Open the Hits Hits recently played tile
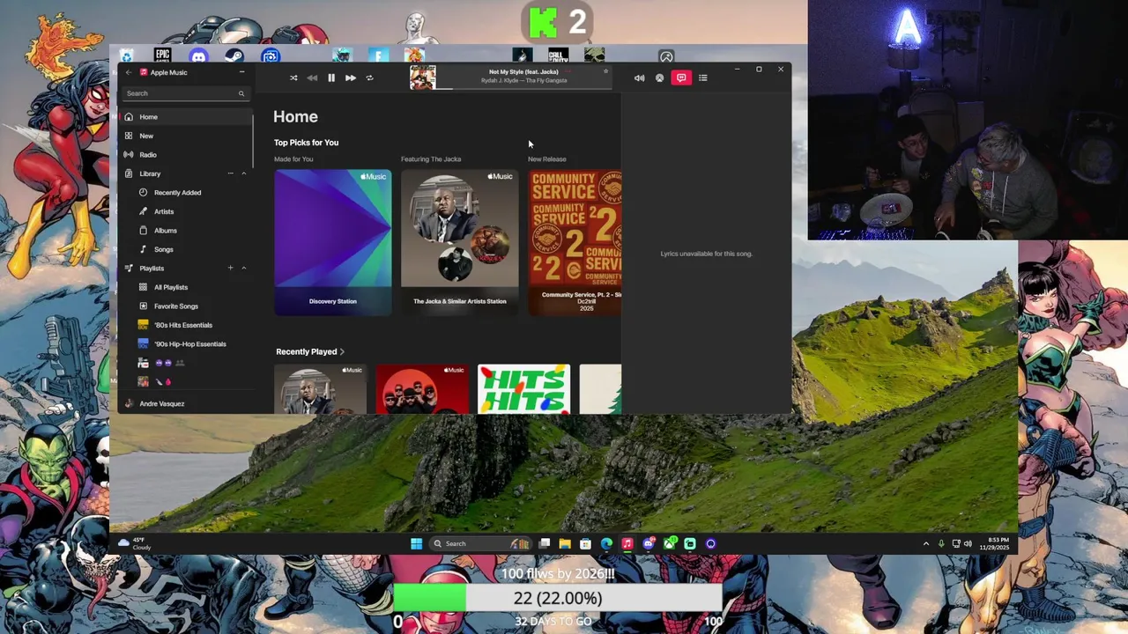The image size is (1128, 634). pos(523,389)
